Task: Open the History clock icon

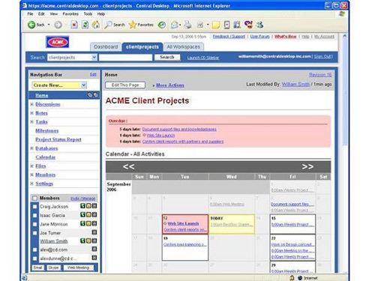Action: (x=162, y=25)
